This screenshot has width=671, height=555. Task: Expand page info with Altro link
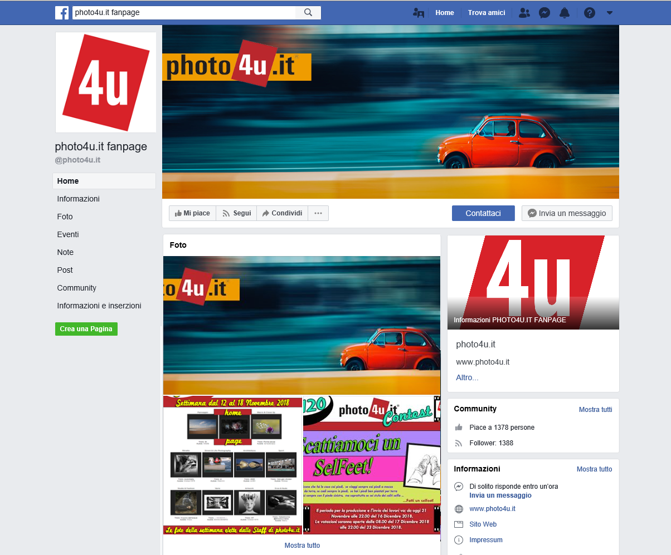467,377
